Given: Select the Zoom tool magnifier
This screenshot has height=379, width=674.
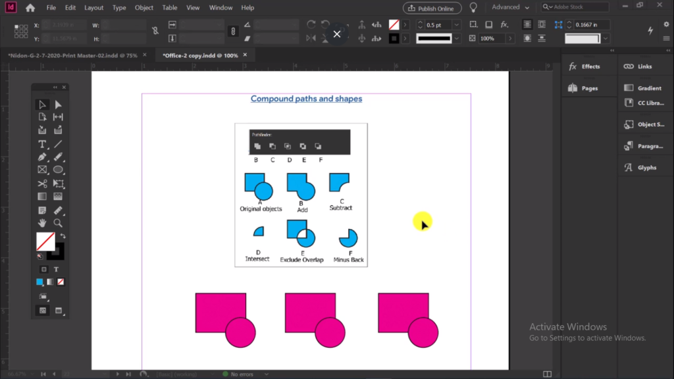Looking at the screenshot, I should [58, 223].
